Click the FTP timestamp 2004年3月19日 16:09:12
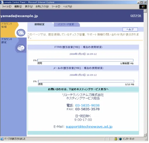This screenshot has height=143, width=149. click(x=83, y=54)
